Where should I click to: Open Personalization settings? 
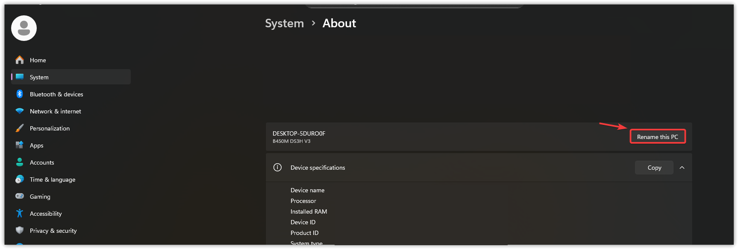tap(71, 128)
